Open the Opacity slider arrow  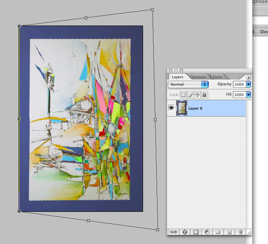249,84
